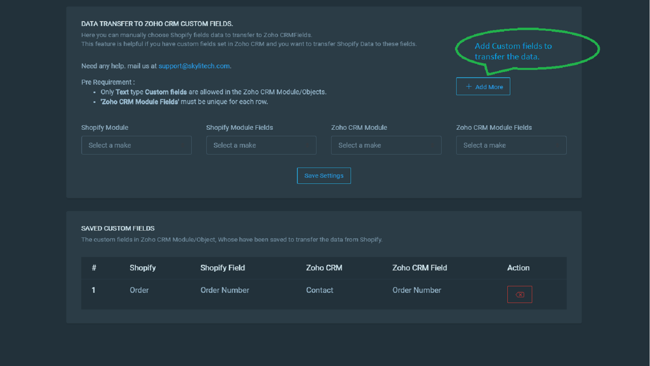The image size is (650, 366).
Task: Click the Order Number under Shopify Field
Action: [x=225, y=290]
